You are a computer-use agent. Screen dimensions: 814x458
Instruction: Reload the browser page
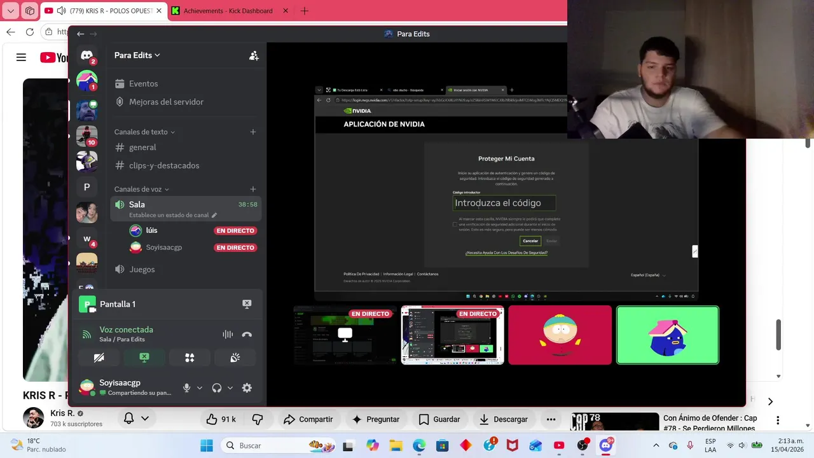[30, 32]
